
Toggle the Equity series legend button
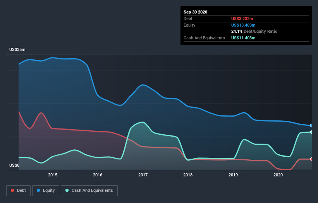click(x=46, y=191)
